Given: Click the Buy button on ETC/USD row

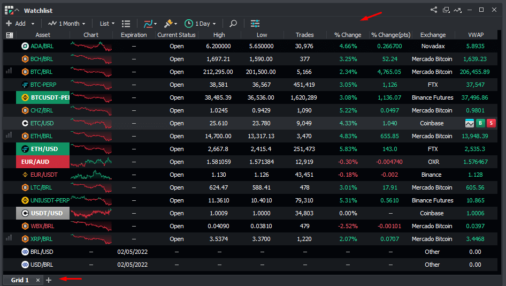Looking at the screenshot, I should (x=480, y=123).
